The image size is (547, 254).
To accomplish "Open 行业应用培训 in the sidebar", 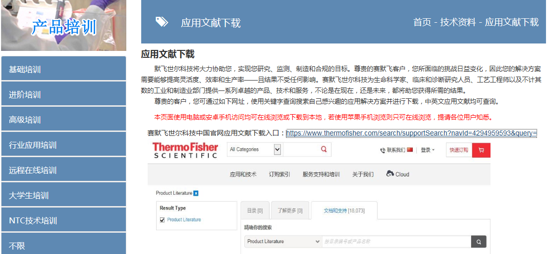I will click(x=63, y=144).
